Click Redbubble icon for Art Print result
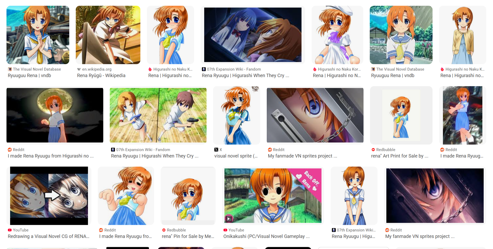Screen dimensions: 493x249 [373, 150]
